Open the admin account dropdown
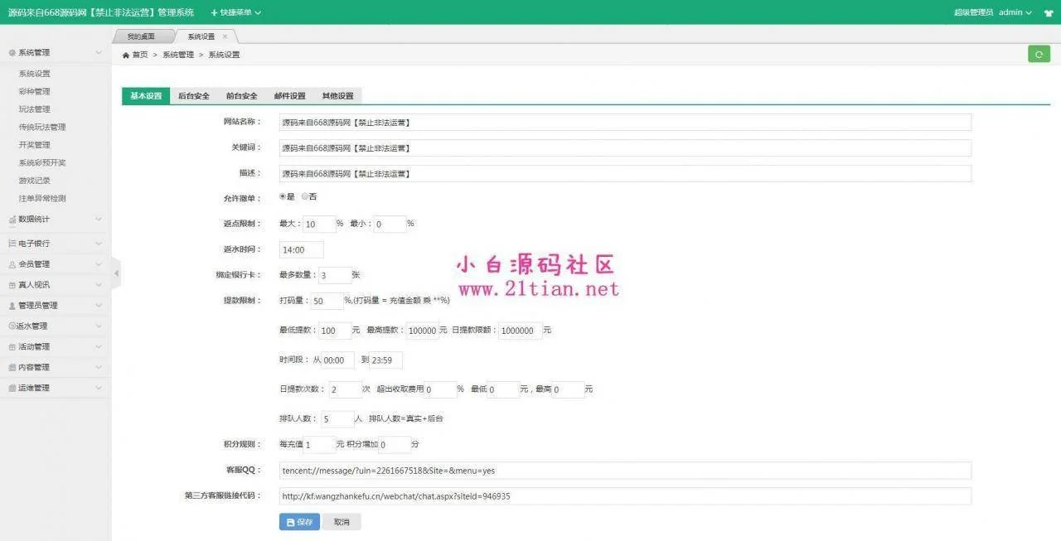 pyautogui.click(x=1015, y=12)
